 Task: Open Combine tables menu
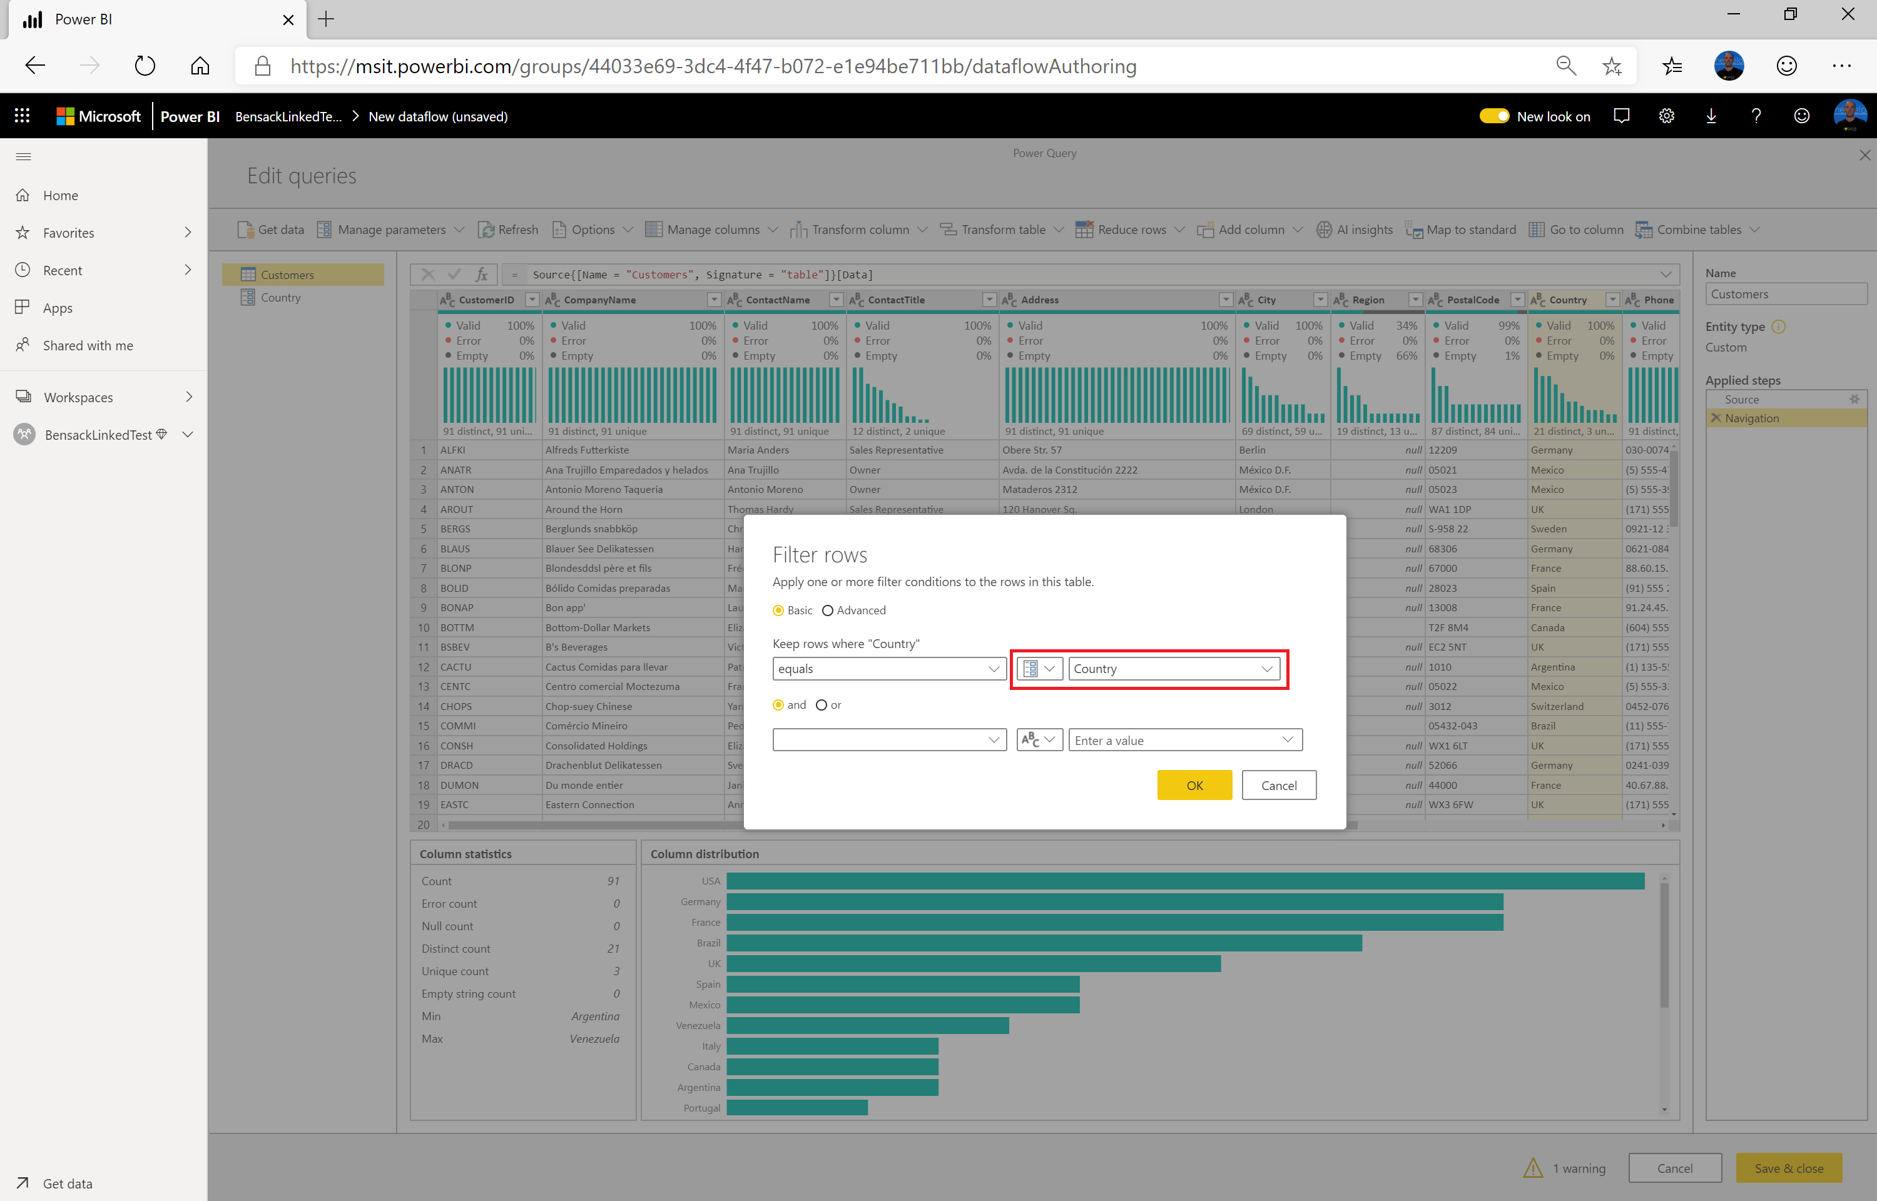(x=1697, y=230)
